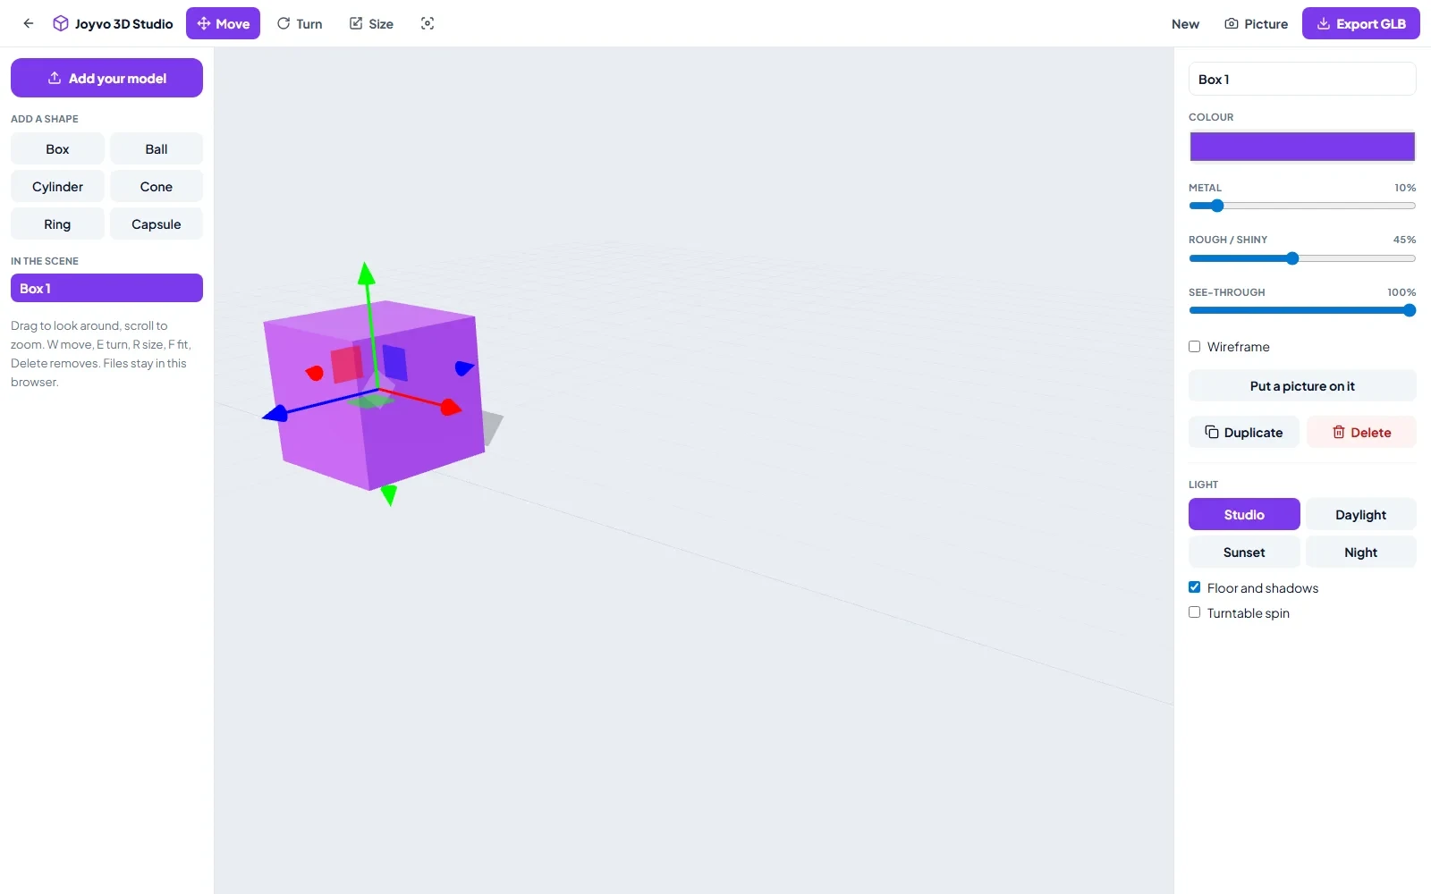Viewport: 1431px width, 894px height.
Task: Click the blue Z-axis arrow at the left end
Action: click(x=275, y=413)
